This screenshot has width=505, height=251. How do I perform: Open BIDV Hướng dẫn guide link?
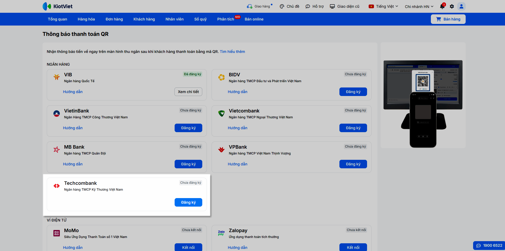tap(238, 92)
